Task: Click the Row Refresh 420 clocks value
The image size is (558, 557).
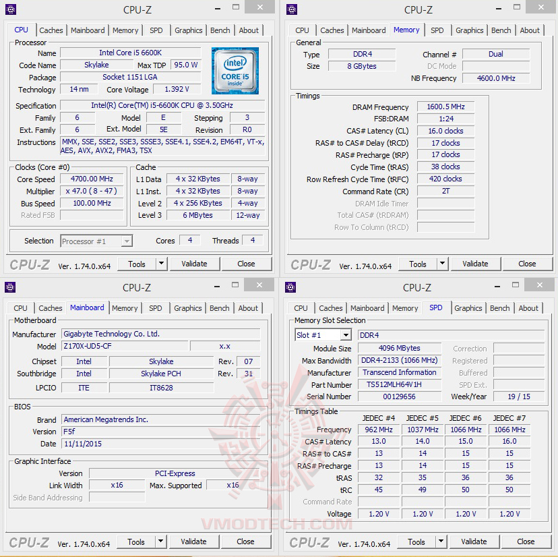Action: (445, 179)
